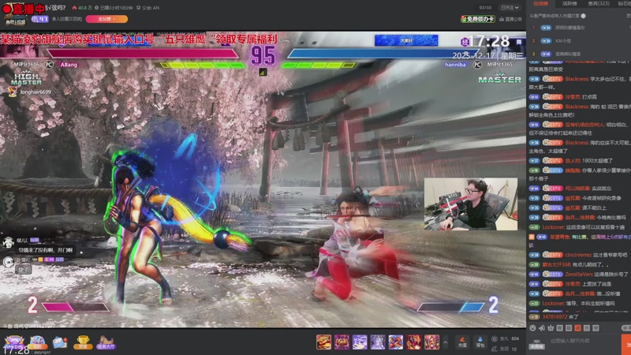The image size is (631, 355).
Task: Click the megaphone broadcast icon in chat
Action: (x=542, y=328)
